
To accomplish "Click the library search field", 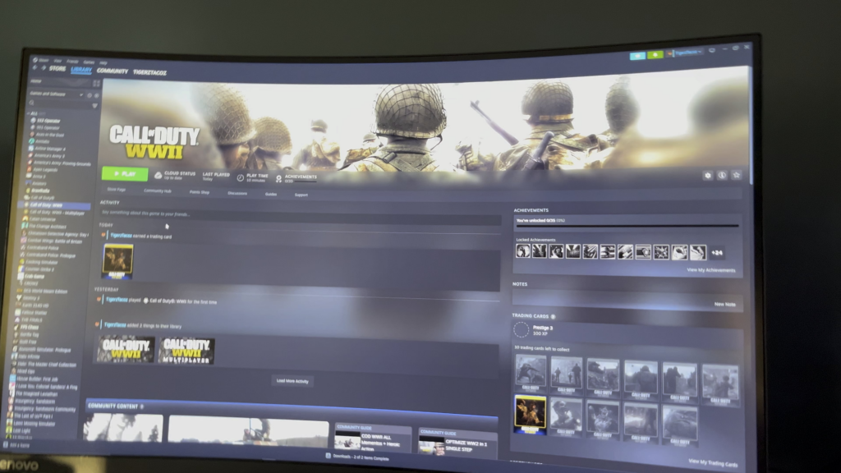I will pos(60,104).
